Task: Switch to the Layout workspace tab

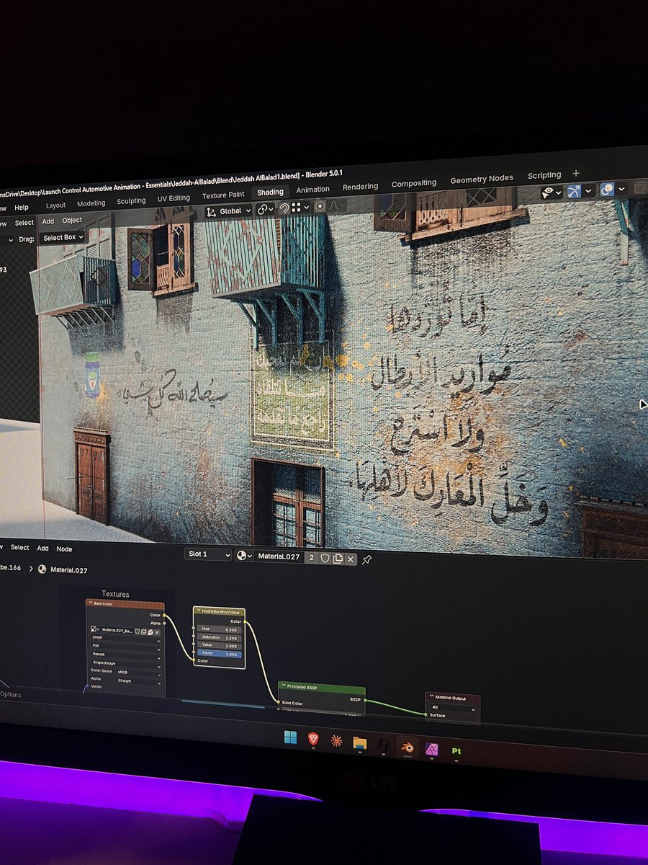Action: click(55, 205)
